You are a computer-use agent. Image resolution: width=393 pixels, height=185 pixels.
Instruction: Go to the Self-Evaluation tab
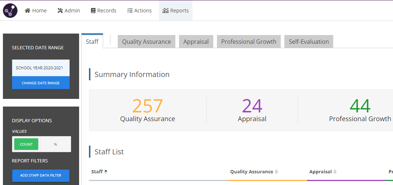[308, 42]
